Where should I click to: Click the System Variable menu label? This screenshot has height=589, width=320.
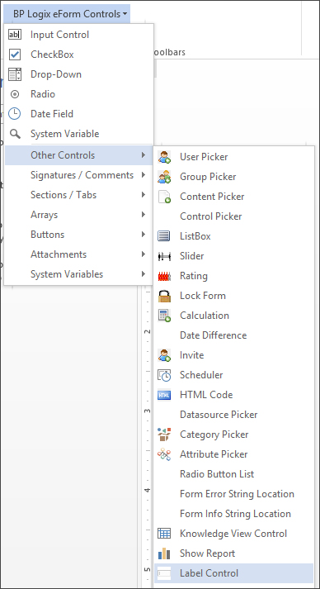(x=65, y=134)
